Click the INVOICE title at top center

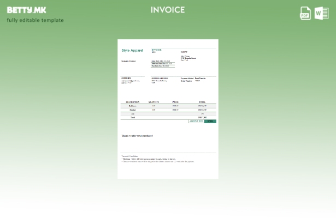[168, 10]
